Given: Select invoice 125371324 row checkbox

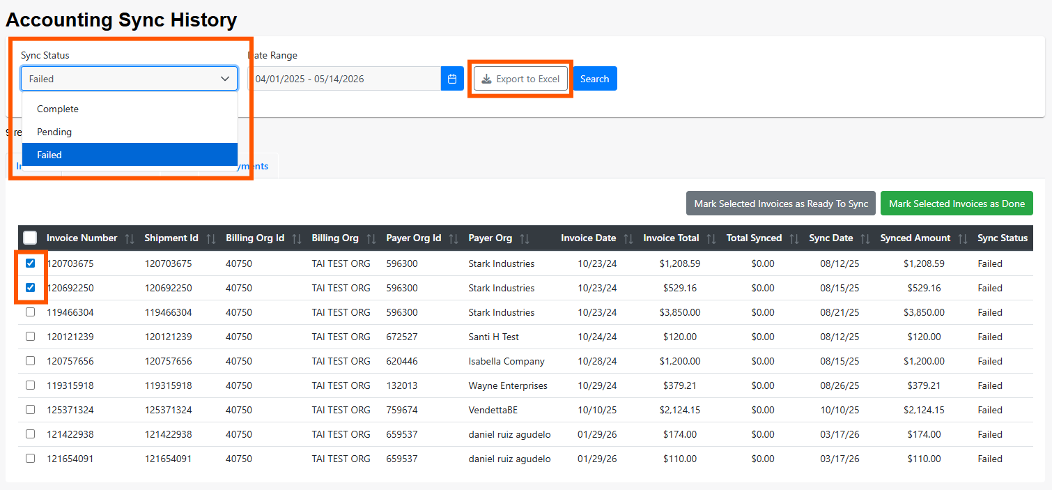Looking at the screenshot, I should click(x=30, y=410).
